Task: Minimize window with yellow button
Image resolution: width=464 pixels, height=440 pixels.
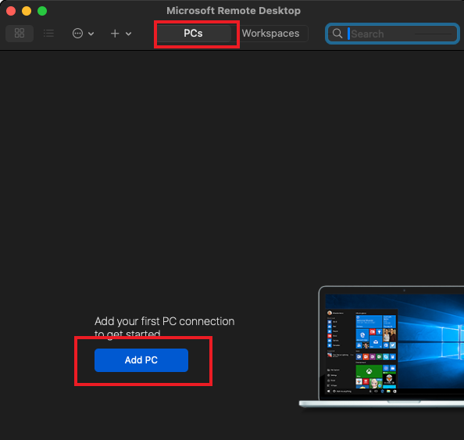Action: point(27,11)
